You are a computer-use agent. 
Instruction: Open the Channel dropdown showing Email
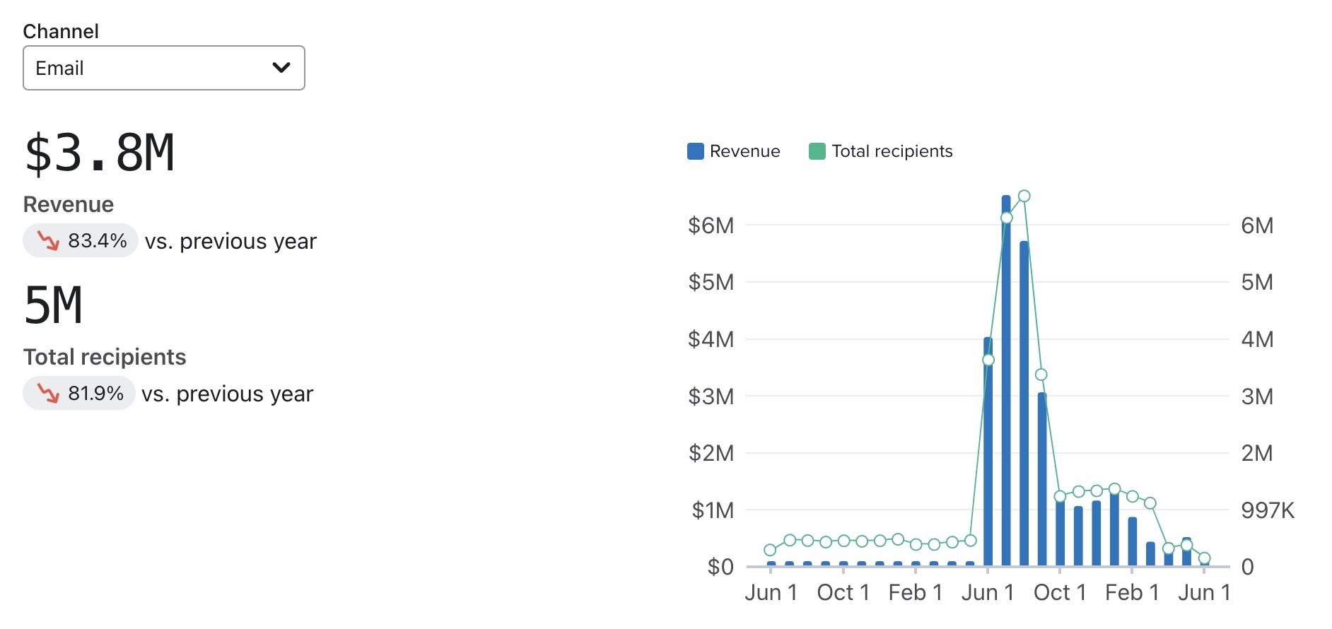[x=163, y=68]
